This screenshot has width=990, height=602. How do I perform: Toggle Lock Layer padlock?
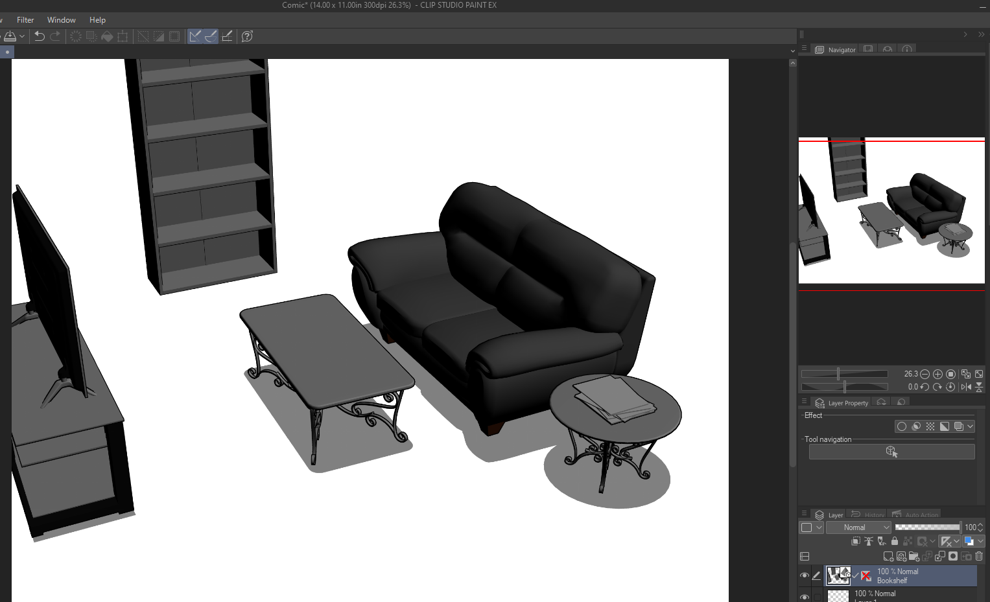click(895, 541)
